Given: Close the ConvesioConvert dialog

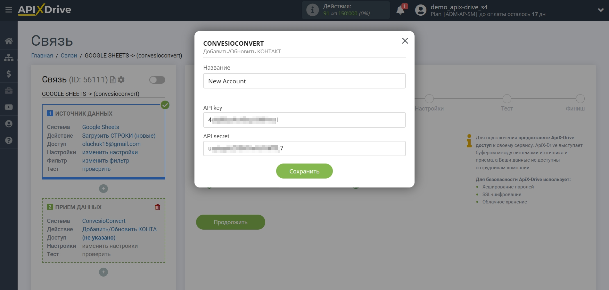Looking at the screenshot, I should [405, 41].
